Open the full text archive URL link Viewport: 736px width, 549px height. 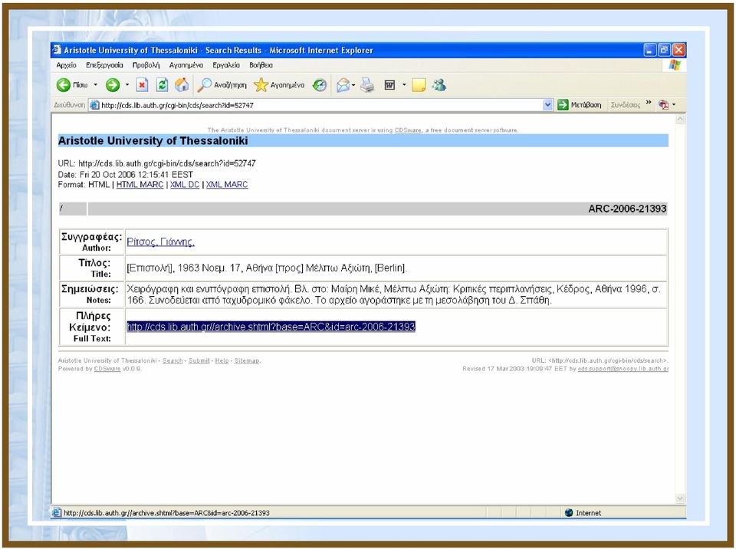coord(271,327)
